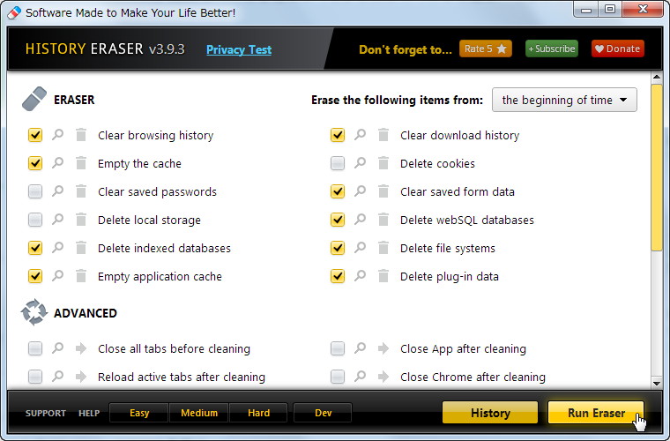Screen dimensions: 670x441
Task: Click magnifier icon beside Empty the cache
Action: (x=57, y=163)
